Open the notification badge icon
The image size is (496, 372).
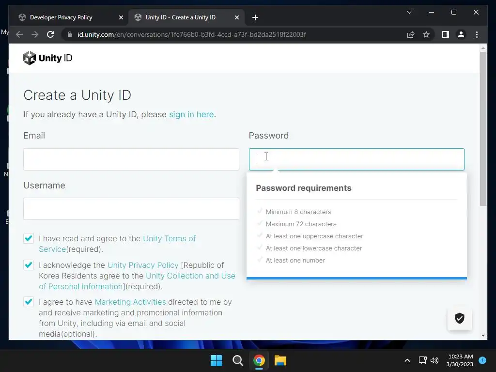click(x=482, y=360)
